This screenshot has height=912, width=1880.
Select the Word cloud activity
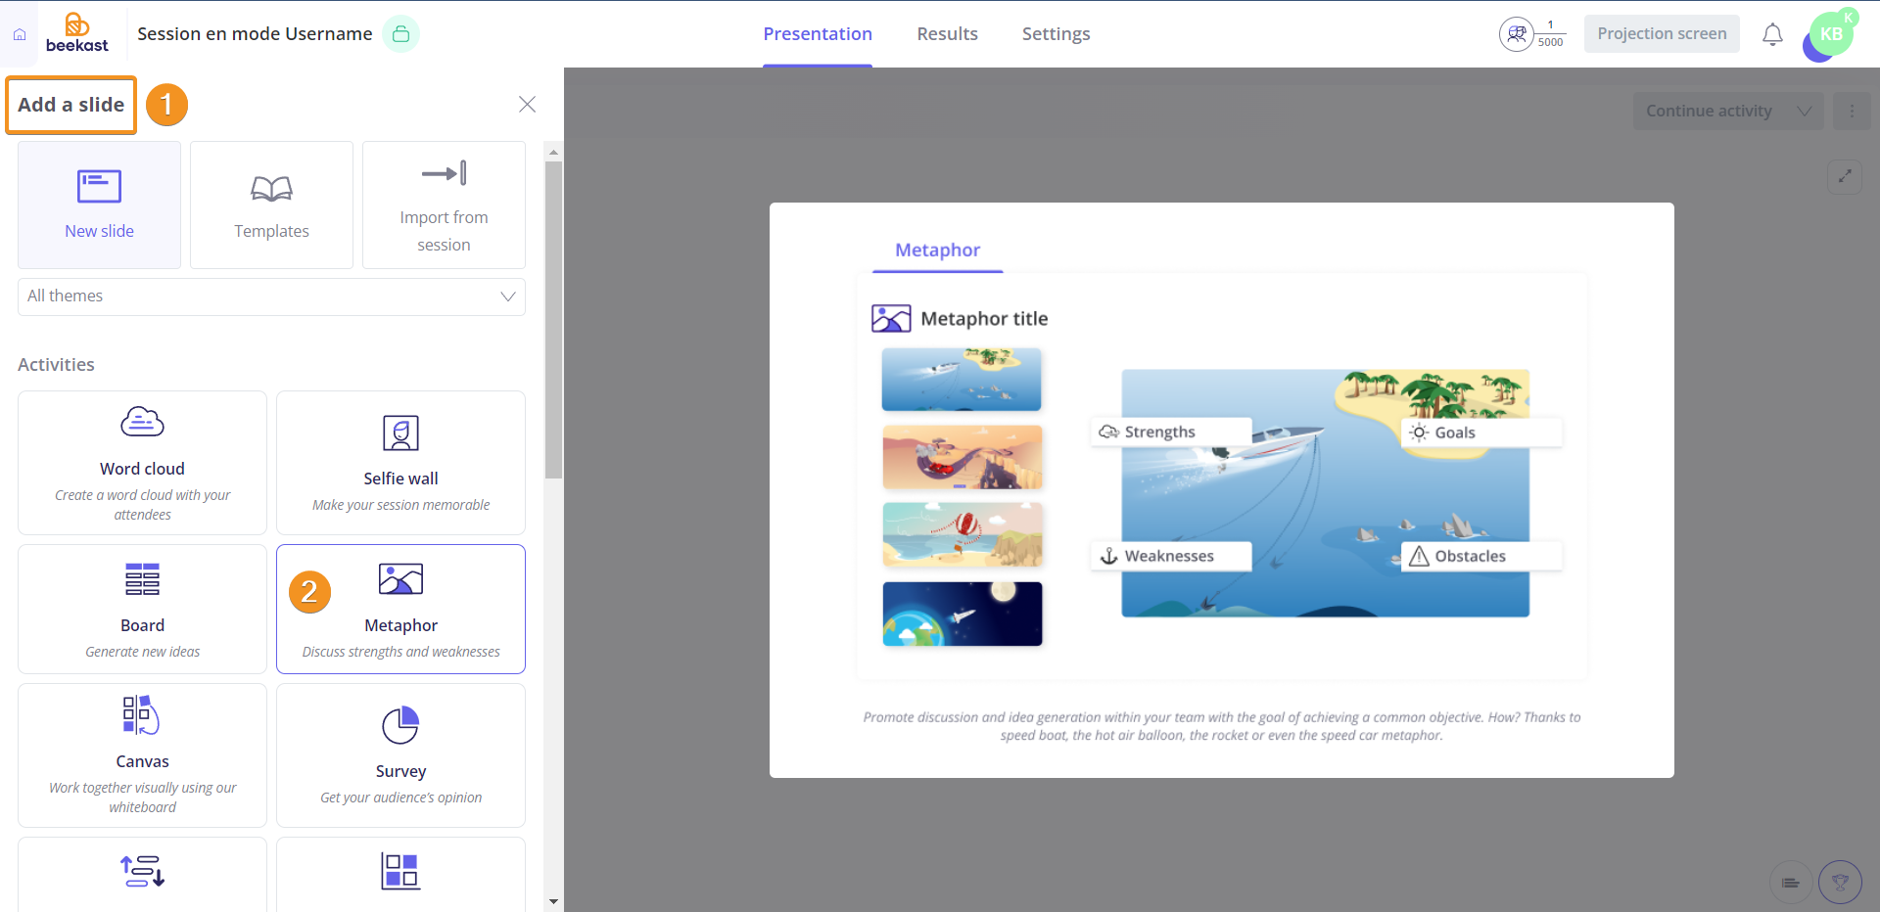[x=142, y=463]
